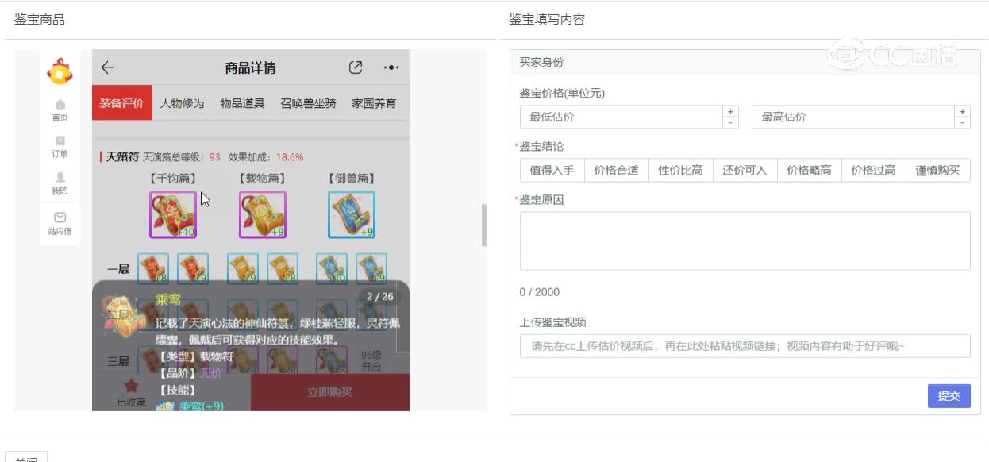
Task: Select 价格过高 conclusion
Action: tap(873, 170)
